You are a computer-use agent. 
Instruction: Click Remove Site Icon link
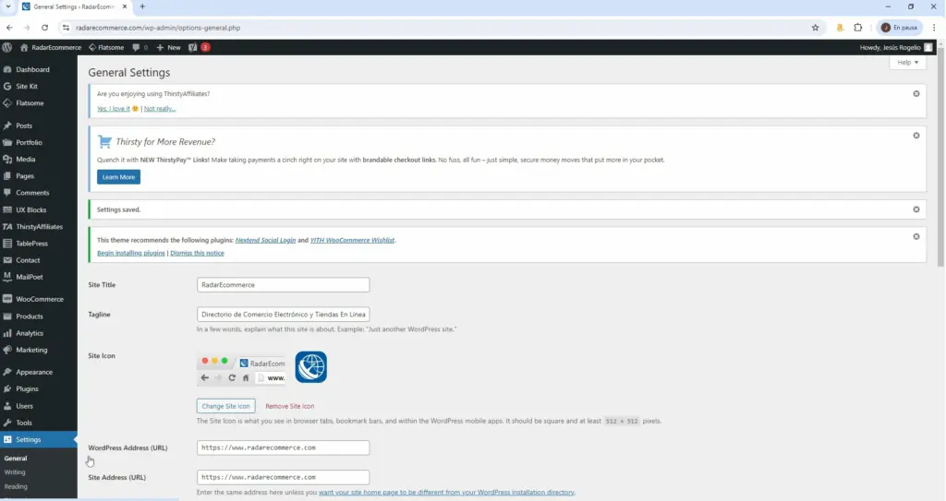point(289,406)
